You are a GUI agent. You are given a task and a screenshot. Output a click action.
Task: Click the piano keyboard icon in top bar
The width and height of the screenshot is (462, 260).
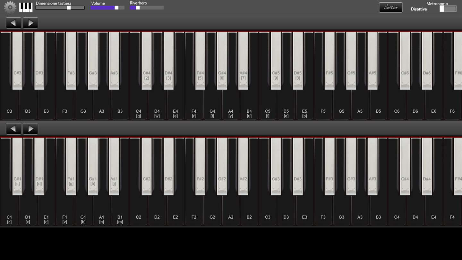point(26,7)
